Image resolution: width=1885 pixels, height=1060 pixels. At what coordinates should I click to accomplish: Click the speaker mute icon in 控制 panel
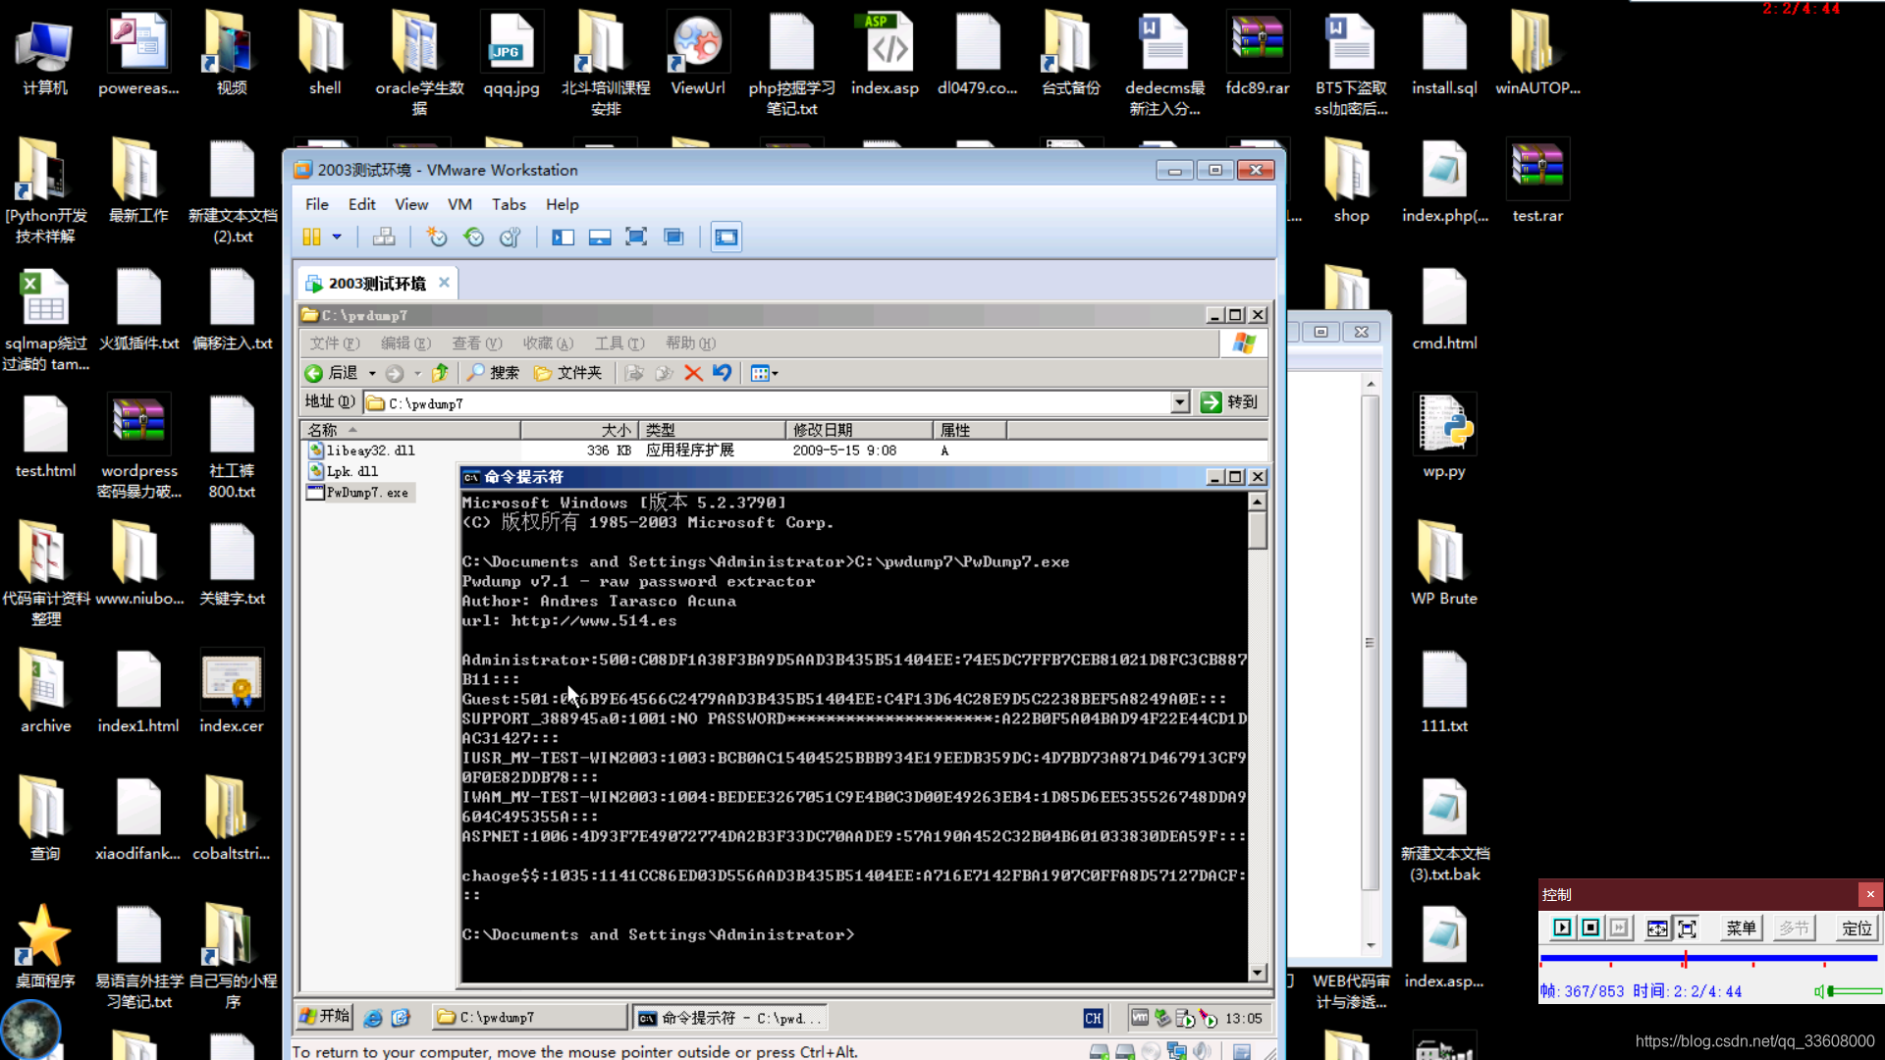click(1819, 991)
